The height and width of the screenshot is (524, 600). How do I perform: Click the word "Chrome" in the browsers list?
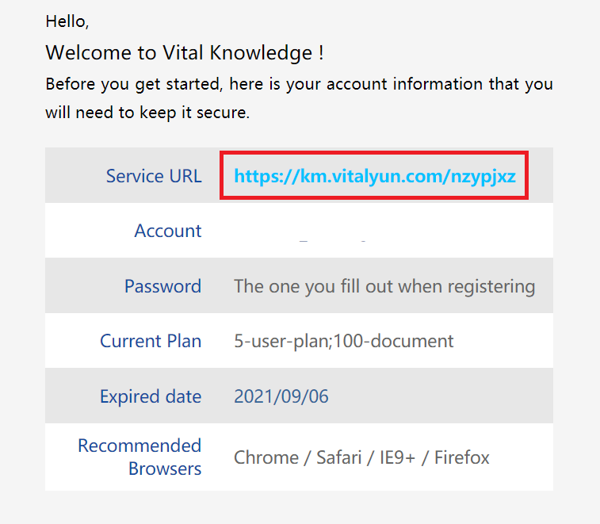[x=265, y=457]
